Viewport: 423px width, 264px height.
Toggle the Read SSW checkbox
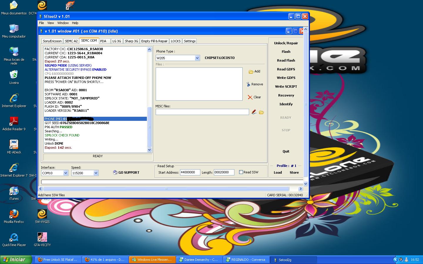click(241, 172)
